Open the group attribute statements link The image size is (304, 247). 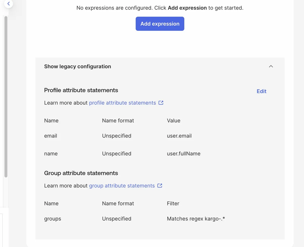[x=122, y=186]
